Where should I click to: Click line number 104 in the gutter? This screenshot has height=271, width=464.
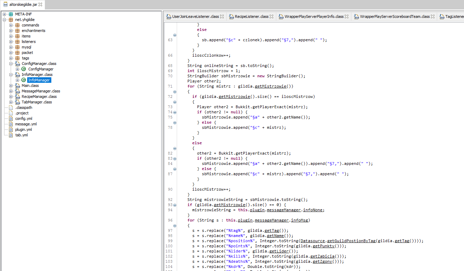pos(169,267)
